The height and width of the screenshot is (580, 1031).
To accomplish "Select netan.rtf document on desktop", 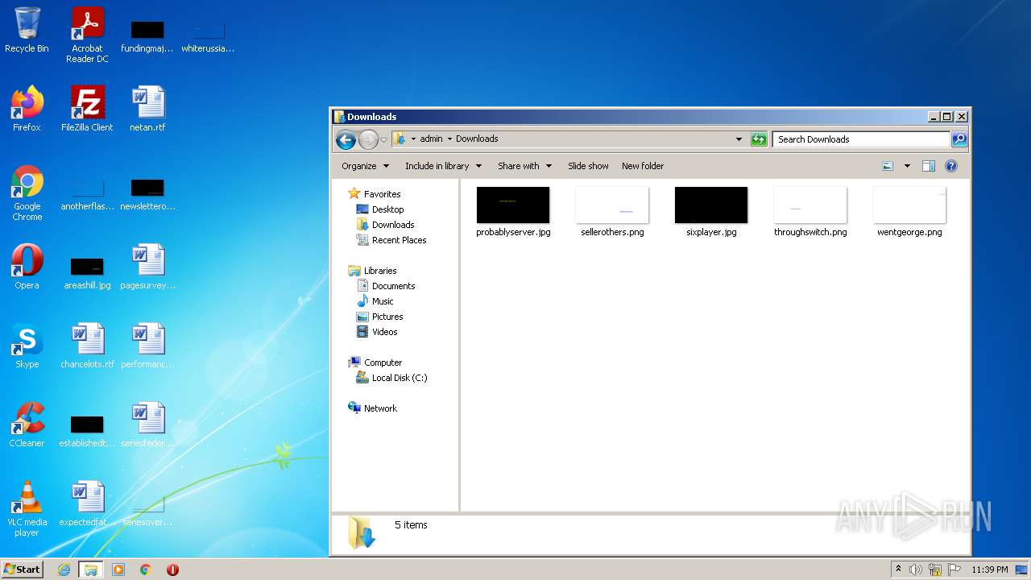I will 147,110.
